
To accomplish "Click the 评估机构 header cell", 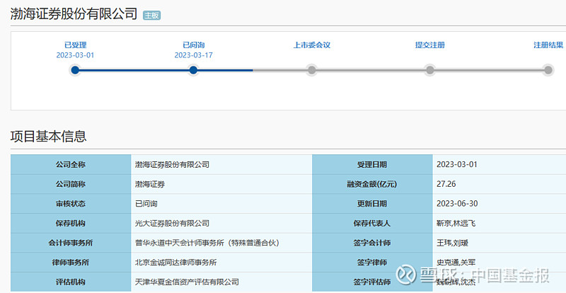I will [71, 282].
